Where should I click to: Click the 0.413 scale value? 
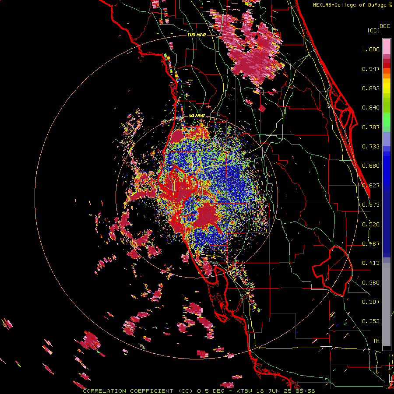click(x=371, y=263)
